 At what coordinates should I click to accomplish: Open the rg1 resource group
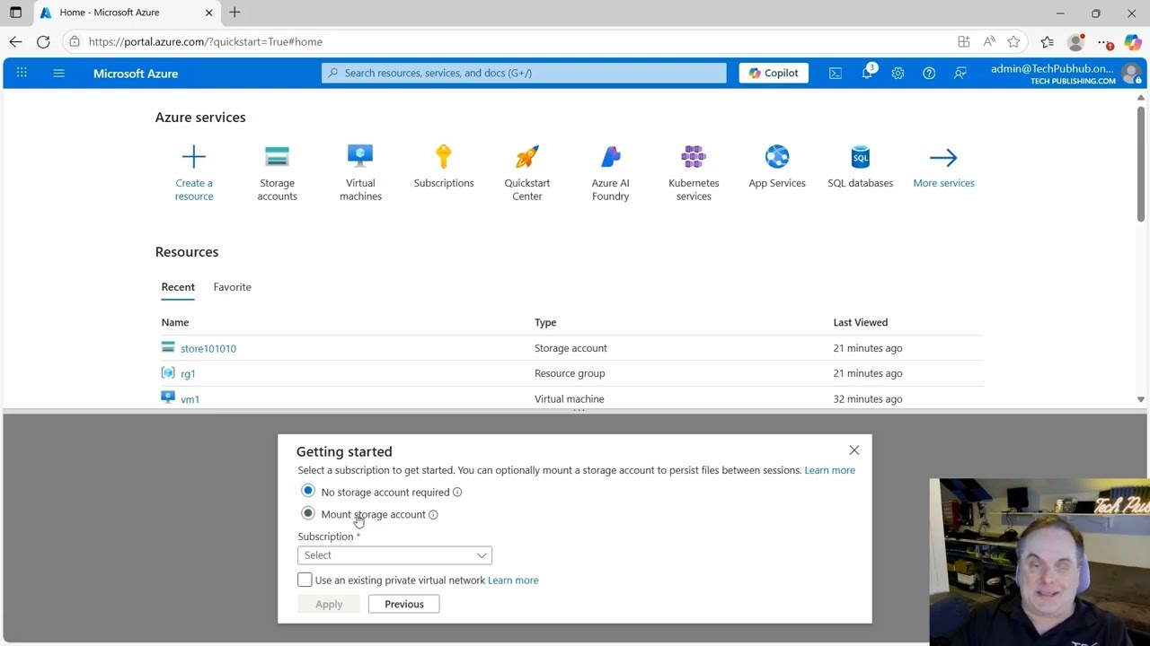tap(188, 374)
